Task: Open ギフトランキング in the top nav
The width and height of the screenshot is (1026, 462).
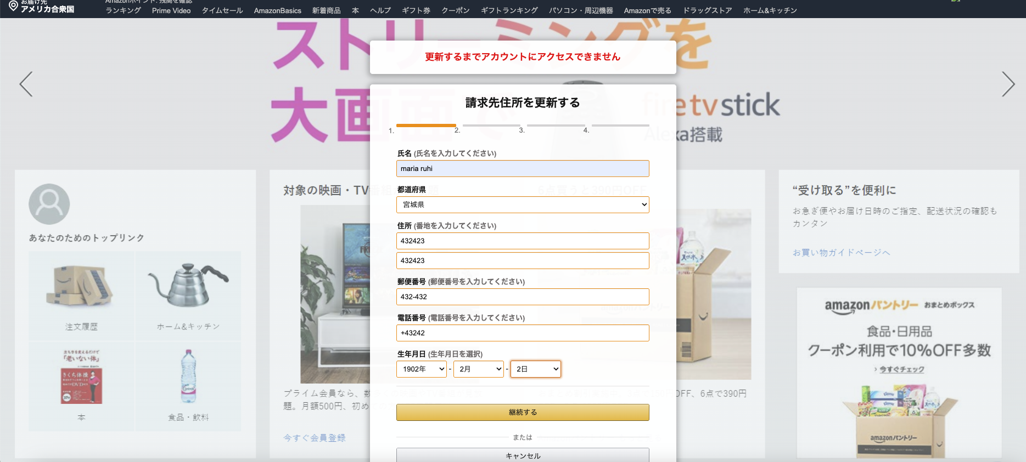Action: (x=509, y=10)
